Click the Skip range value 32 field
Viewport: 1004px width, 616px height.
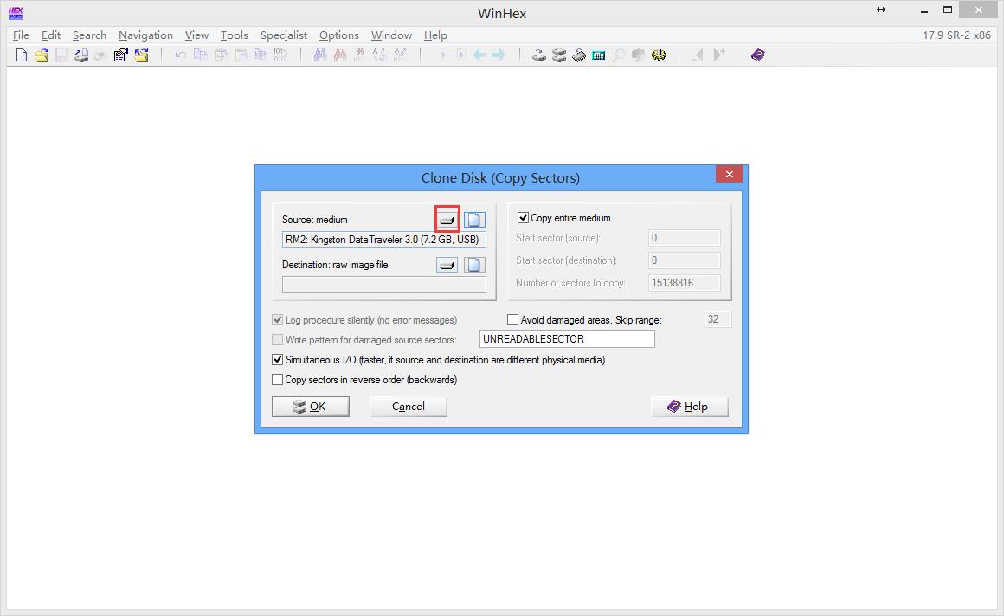718,319
